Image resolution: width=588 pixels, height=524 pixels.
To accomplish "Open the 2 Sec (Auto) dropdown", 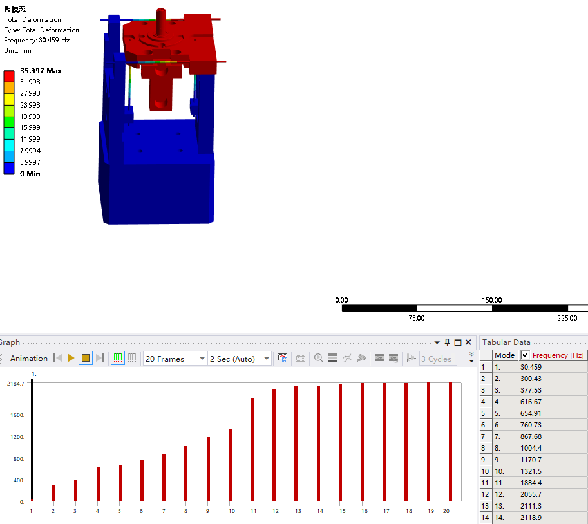I will [240, 359].
